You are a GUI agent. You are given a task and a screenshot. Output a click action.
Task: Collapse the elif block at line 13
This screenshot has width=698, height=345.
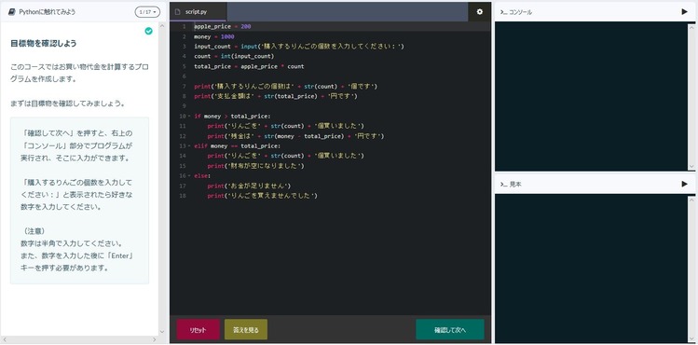coord(189,146)
